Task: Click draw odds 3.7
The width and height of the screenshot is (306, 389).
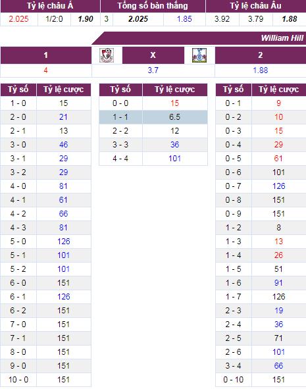Action: pos(153,70)
